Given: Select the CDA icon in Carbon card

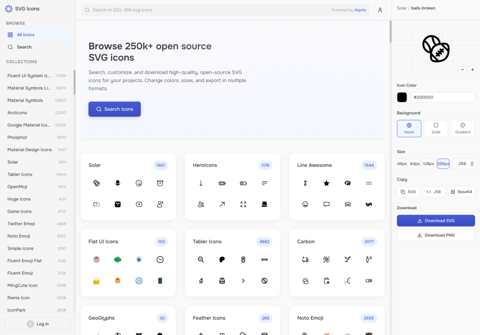Looking at the screenshot, I should coord(369,281).
